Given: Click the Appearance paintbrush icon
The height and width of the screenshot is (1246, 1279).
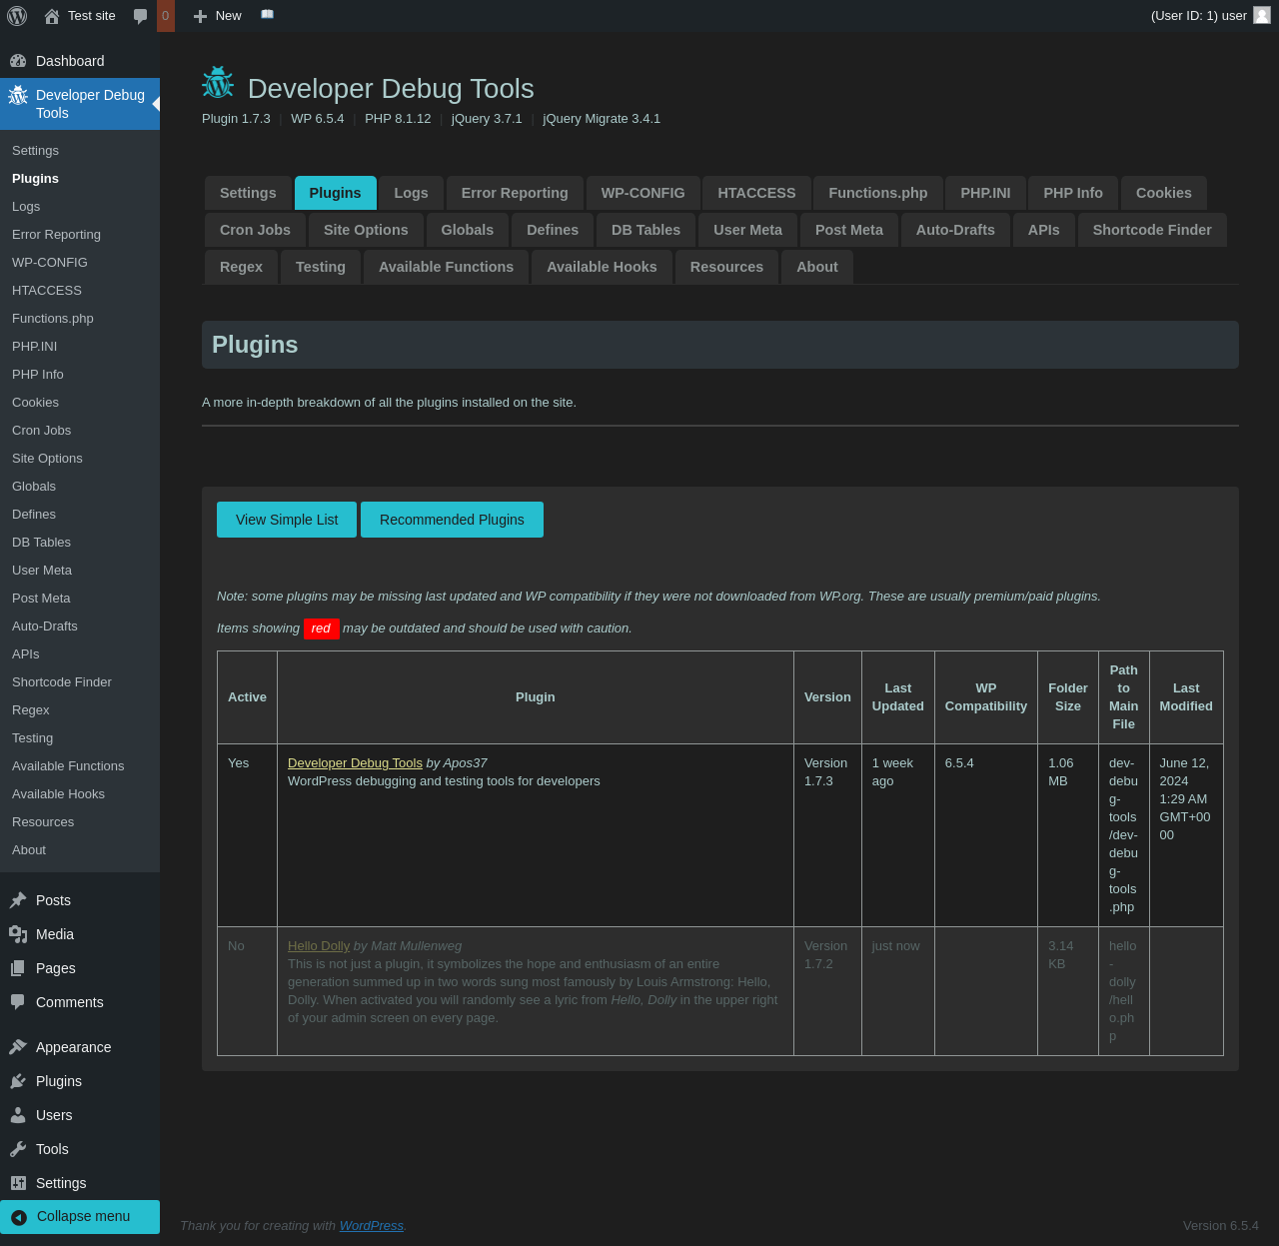Looking at the screenshot, I should [18, 1047].
